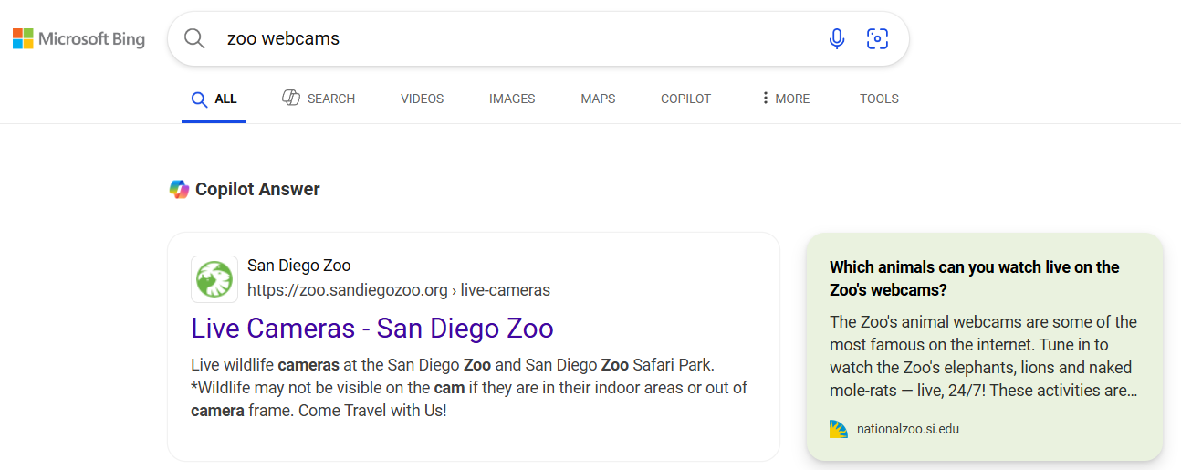Start voice search with microphone icon
Image resolution: width=1181 pixels, height=470 pixels.
[837, 38]
